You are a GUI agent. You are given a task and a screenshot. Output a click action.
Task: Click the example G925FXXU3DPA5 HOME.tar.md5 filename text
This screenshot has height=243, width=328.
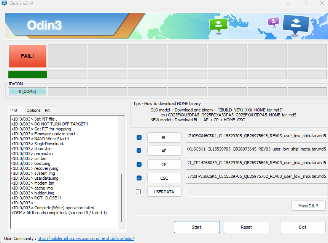[x=232, y=115]
